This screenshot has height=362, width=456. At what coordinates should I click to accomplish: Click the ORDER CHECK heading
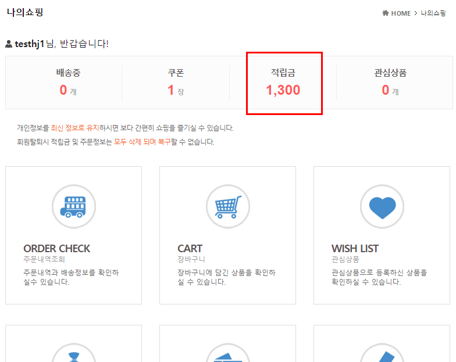[x=56, y=249]
